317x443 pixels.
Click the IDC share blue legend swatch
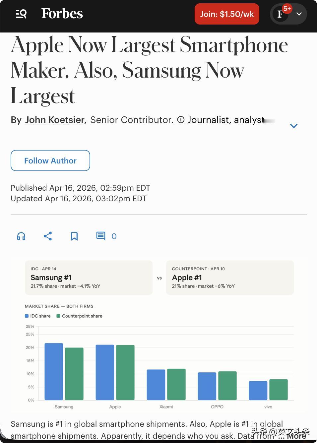point(27,316)
